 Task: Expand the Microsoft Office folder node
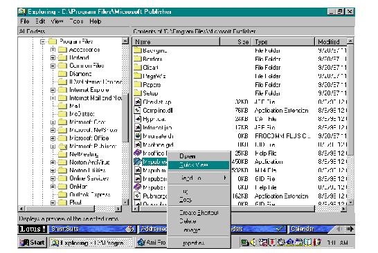(53, 138)
